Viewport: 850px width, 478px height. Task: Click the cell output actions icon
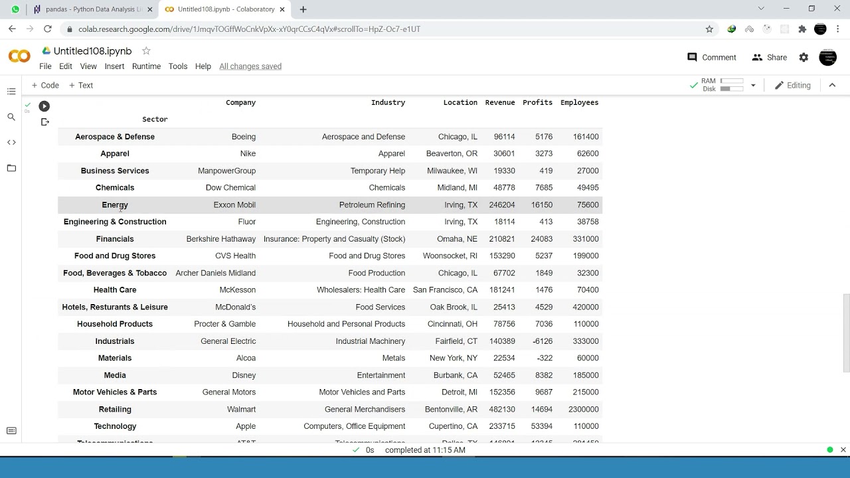(45, 122)
